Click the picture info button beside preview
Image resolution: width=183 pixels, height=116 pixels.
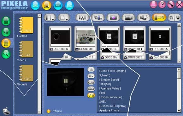click(91, 82)
